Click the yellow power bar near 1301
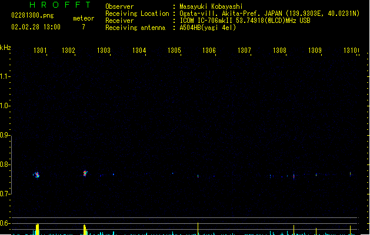The height and width of the screenshot is (235, 370). pos(37,229)
